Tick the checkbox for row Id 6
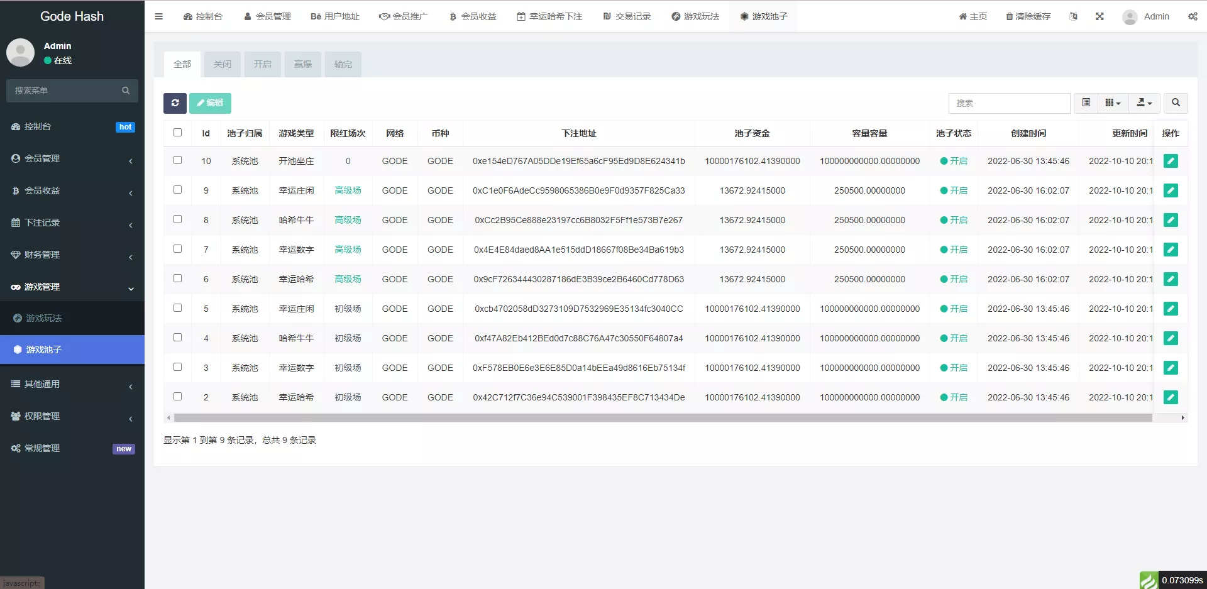The height and width of the screenshot is (589, 1207). click(x=178, y=278)
